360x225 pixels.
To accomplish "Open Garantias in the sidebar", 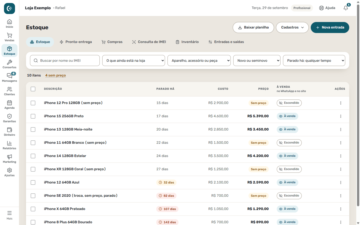I will (9, 118).
